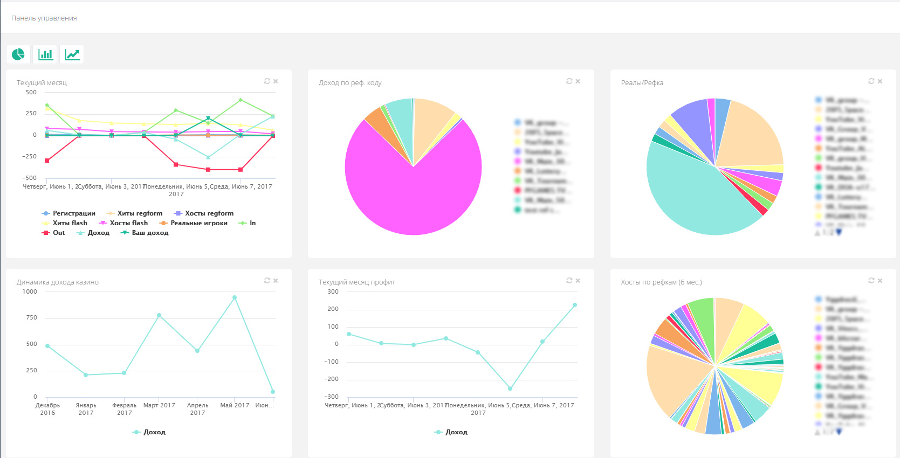Toggle Доход series in Текущий месяц legend
This screenshot has width=900, height=458.
(93, 233)
